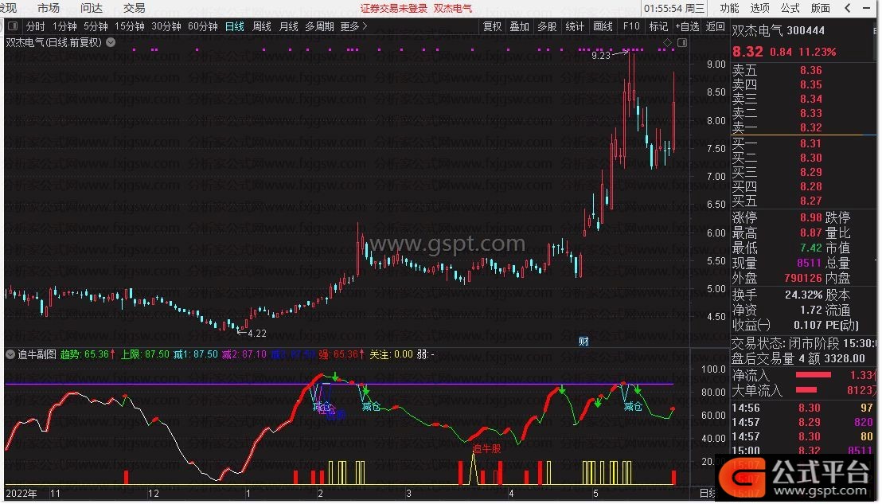The image size is (882, 504).
Task: Click the 最高 value 8.87
Action: 810,232
